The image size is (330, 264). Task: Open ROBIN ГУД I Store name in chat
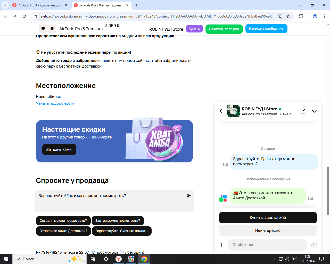(259, 109)
